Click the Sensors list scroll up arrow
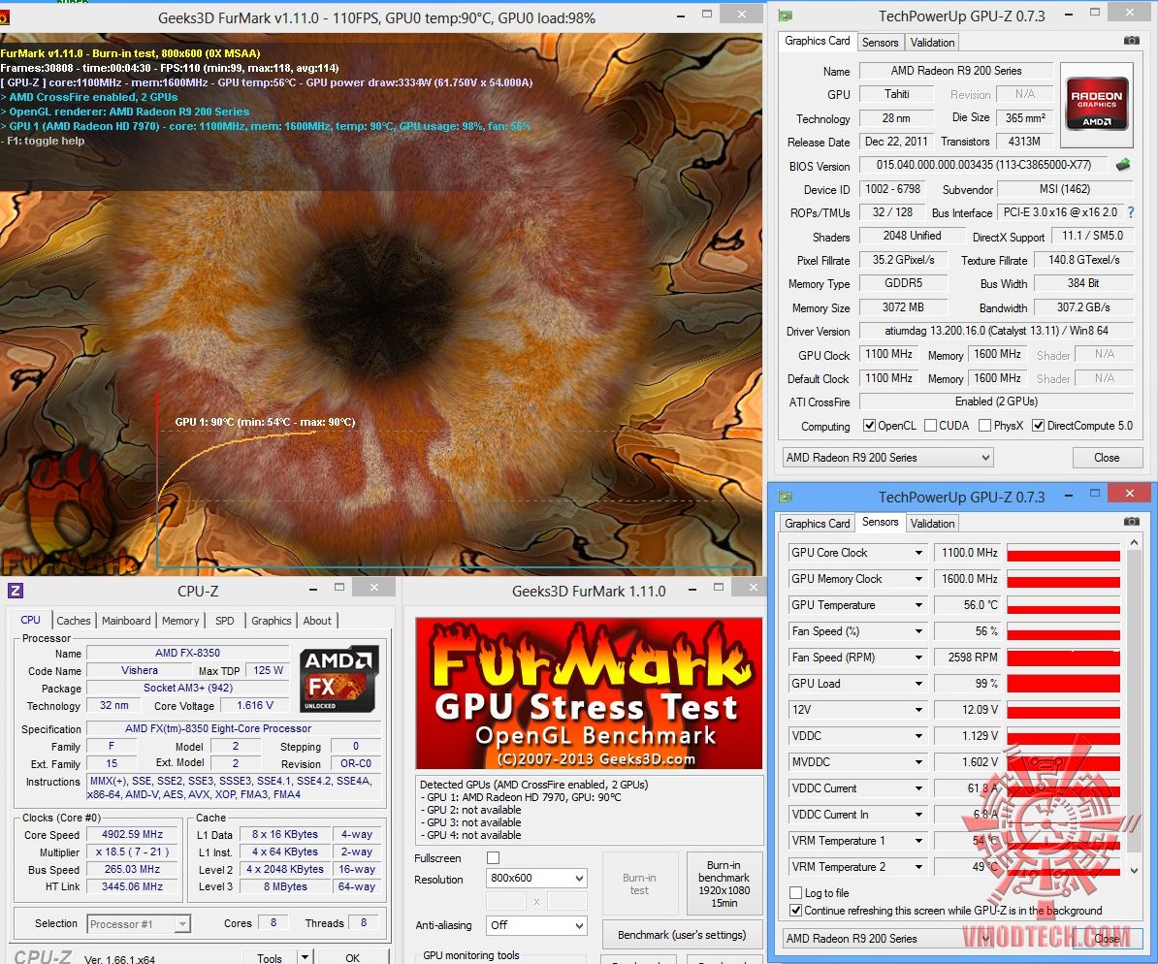The height and width of the screenshot is (964, 1158). click(1135, 543)
